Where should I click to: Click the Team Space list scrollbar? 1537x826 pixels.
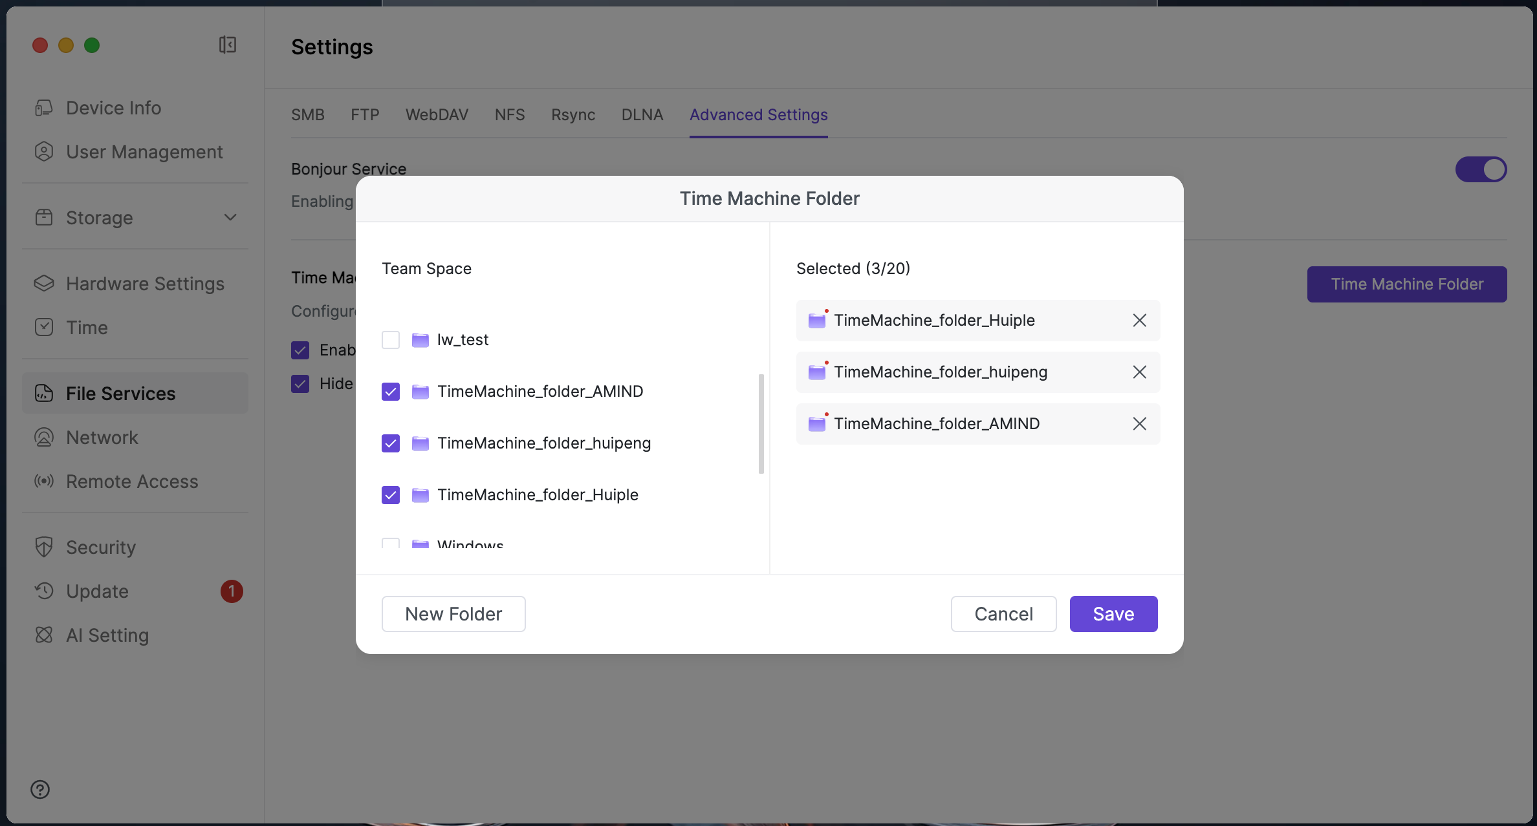coord(761,424)
